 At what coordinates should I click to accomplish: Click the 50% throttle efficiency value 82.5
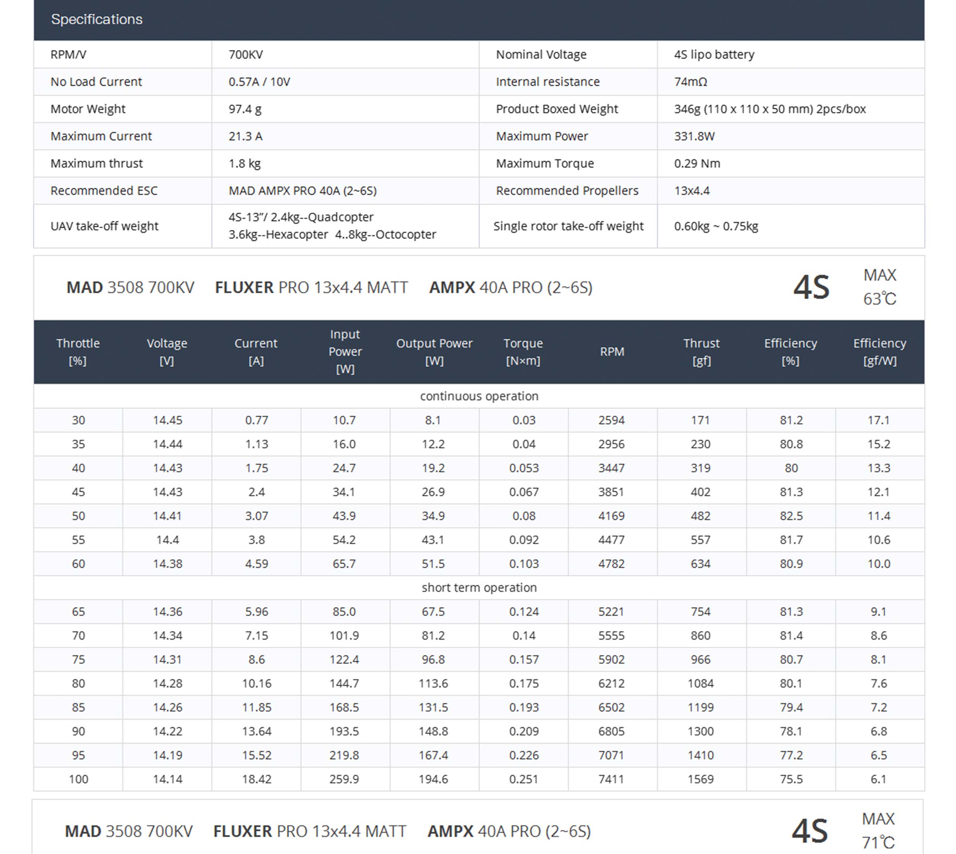(791, 516)
